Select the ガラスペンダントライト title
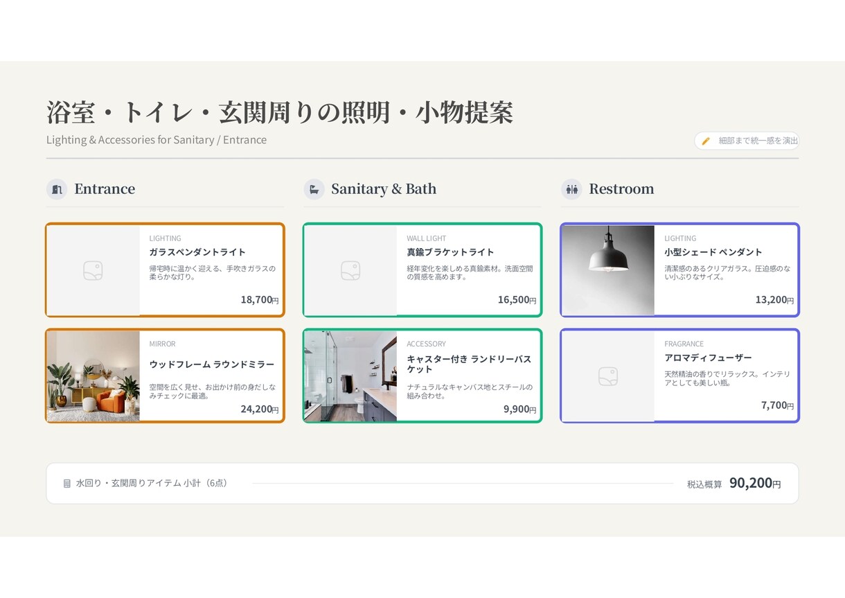This screenshot has height=598, width=845. tap(197, 252)
